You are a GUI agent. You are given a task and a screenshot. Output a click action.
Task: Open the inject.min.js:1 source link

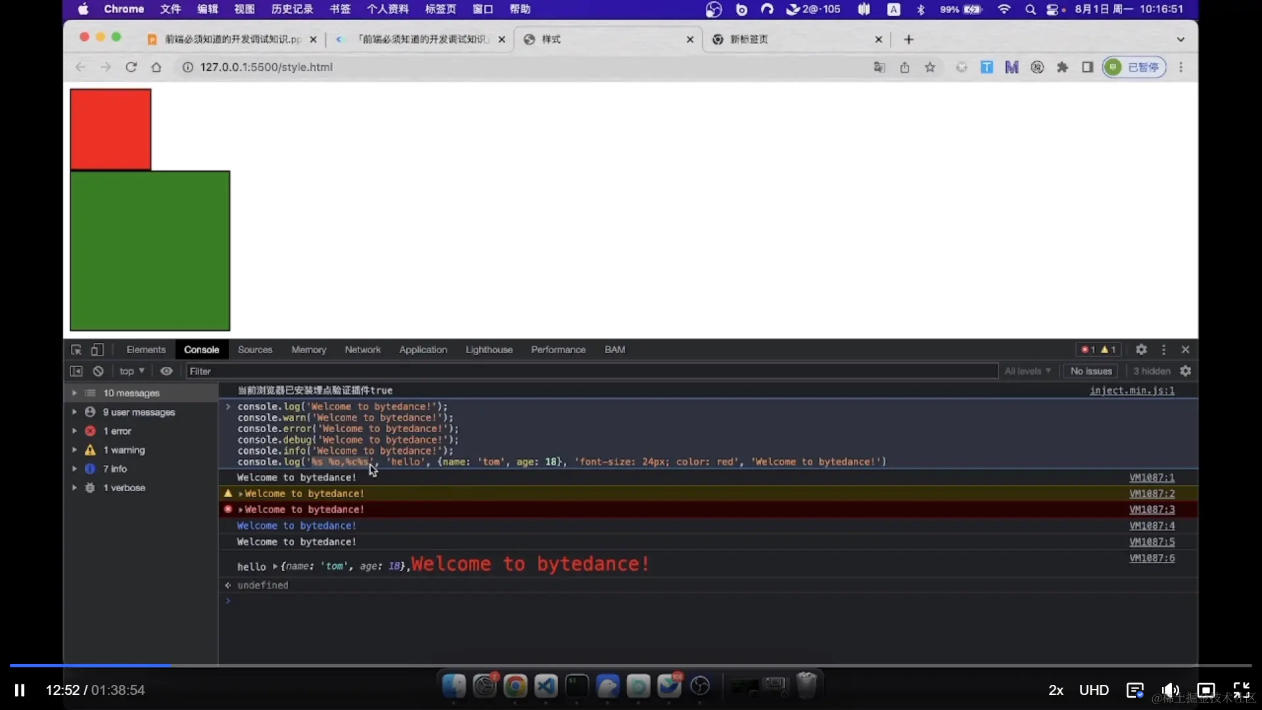coord(1132,390)
